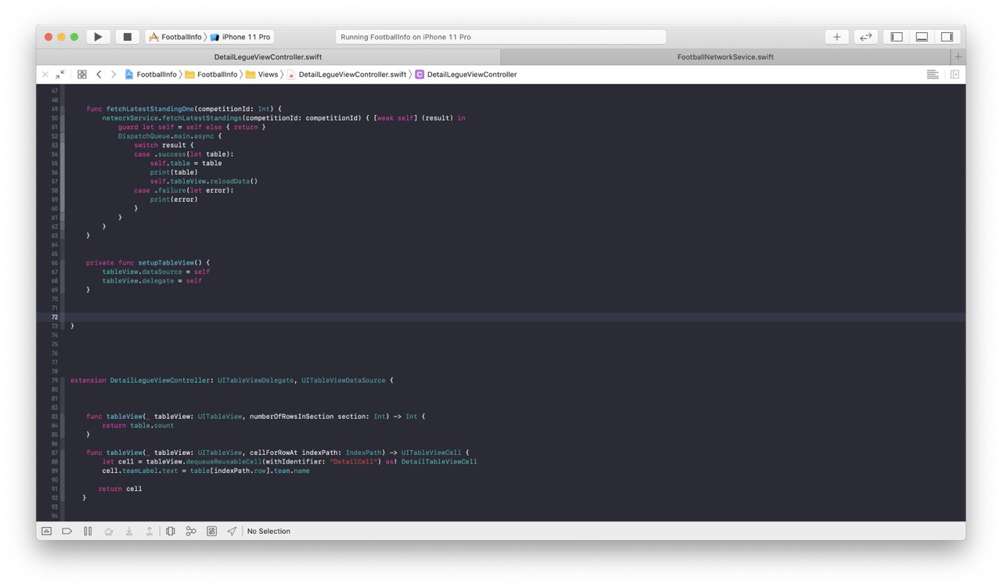This screenshot has height=588, width=1002.
Task: Hide the debug area with the bottom toggle
Action: point(46,531)
